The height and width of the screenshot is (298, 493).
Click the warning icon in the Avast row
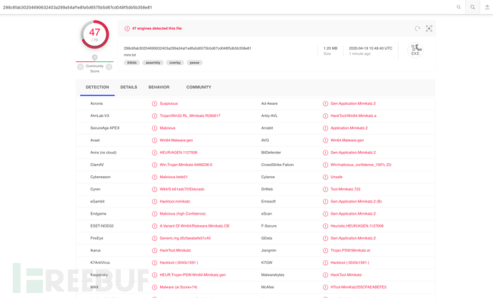point(154,140)
